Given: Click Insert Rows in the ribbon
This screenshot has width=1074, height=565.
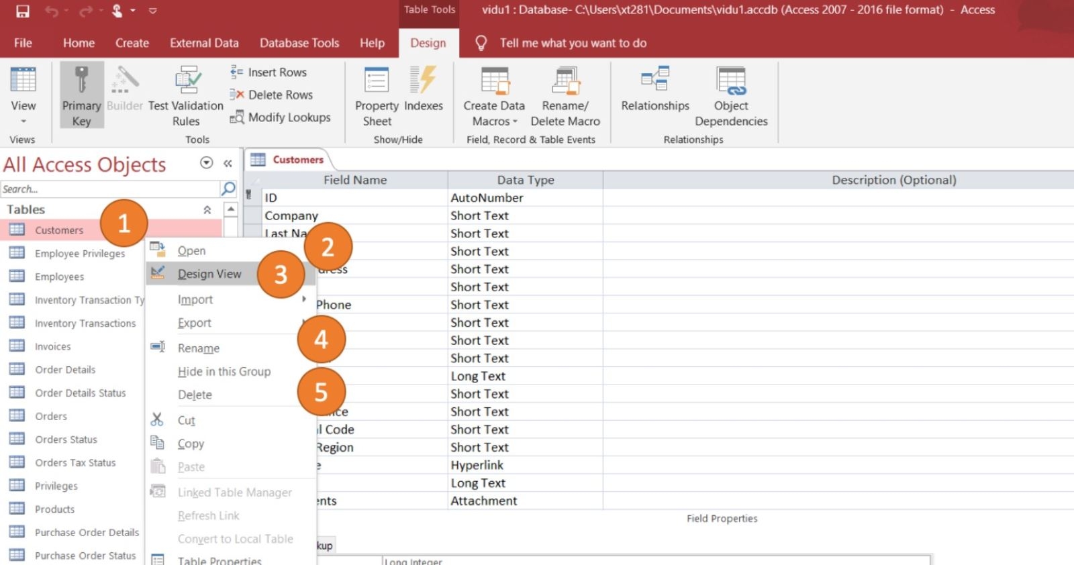Looking at the screenshot, I should [x=268, y=72].
